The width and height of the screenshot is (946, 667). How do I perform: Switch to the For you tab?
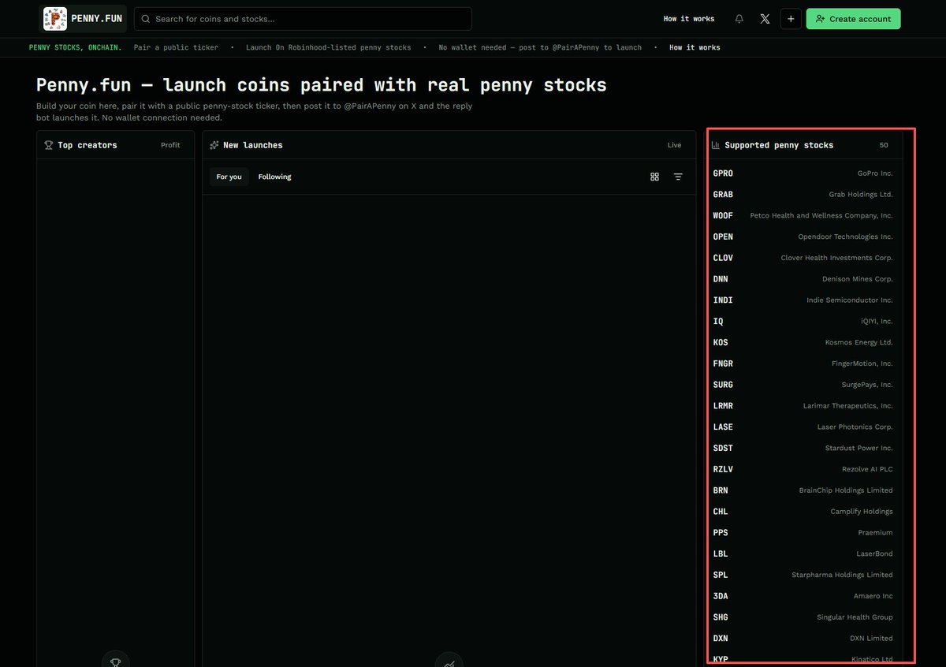pos(229,177)
